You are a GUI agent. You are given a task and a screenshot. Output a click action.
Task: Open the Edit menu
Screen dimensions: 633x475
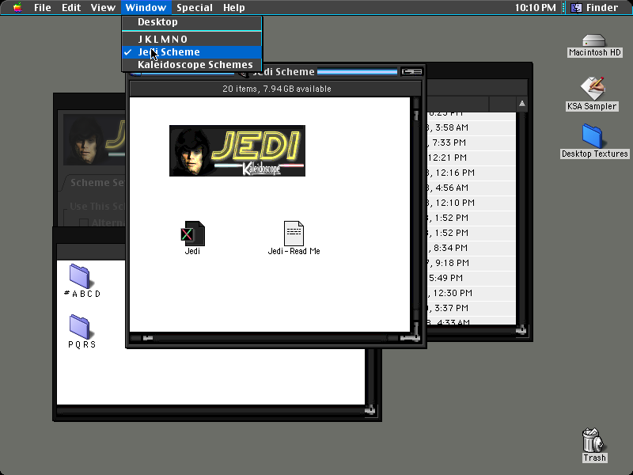coord(71,7)
